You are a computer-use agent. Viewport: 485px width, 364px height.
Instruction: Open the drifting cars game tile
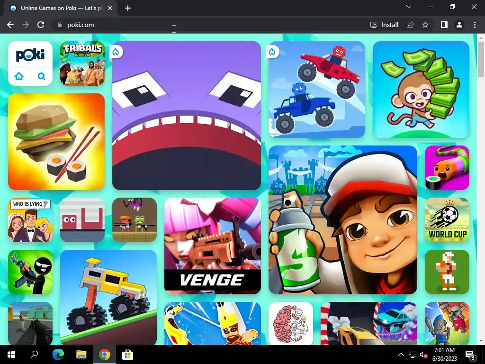368,323
